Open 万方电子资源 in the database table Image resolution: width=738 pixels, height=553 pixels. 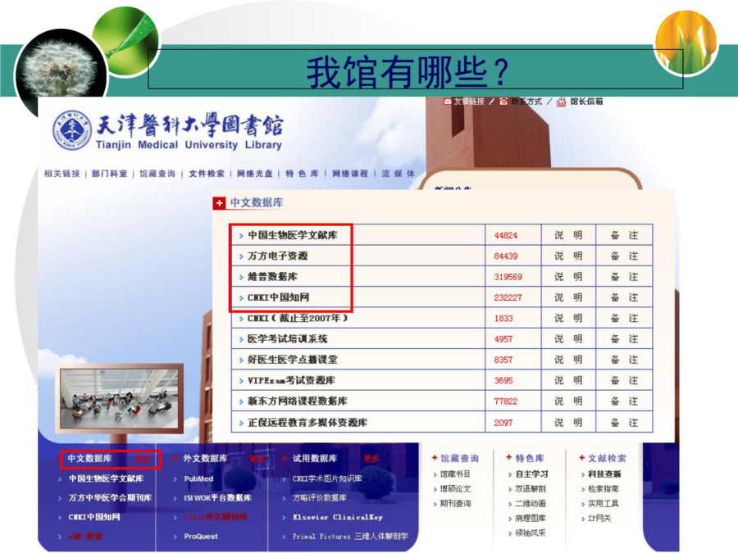pos(278,256)
